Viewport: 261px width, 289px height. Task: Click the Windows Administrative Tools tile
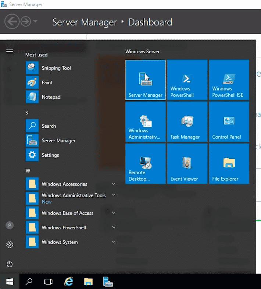(145, 121)
